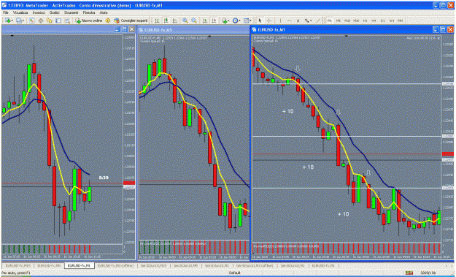Set timeframe to H4
This screenshot has width=456, height=277.
[x=374, y=20]
